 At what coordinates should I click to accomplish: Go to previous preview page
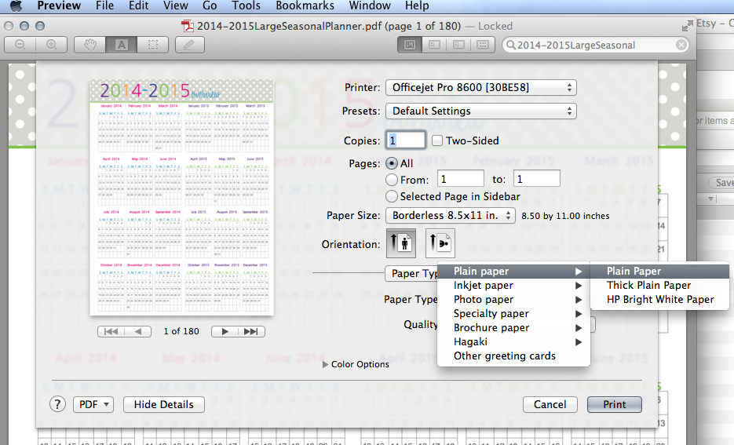click(x=137, y=331)
